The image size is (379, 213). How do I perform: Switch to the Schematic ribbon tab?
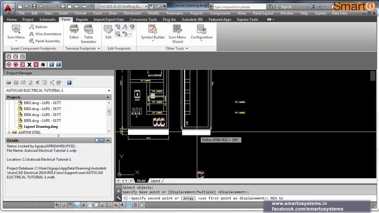[x=47, y=20]
